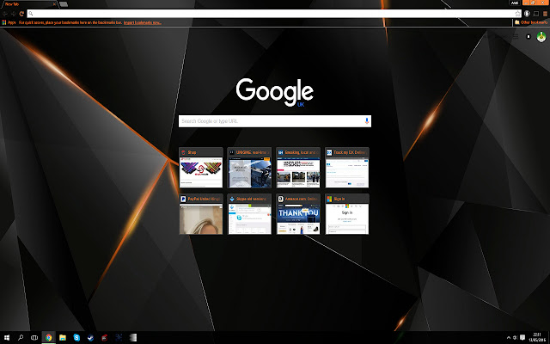Click the Google account avatar
Image resolution: width=550 pixels, height=344 pixels.
click(x=541, y=36)
